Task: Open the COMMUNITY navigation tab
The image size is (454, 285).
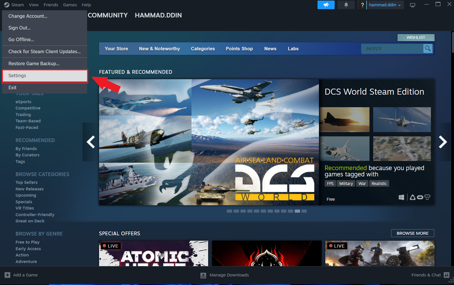Action: click(108, 15)
